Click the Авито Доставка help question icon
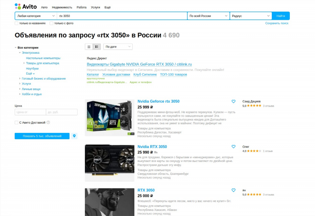315x216 pixels. [x=48, y=122]
